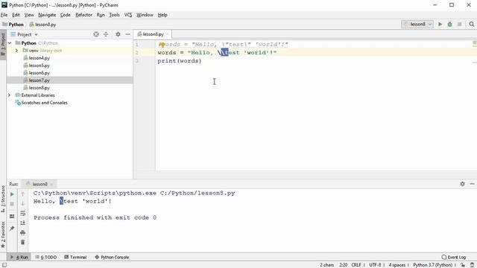Change CRLF line separator in status bar
Viewport: 477px width, 268px height.
pos(358,265)
